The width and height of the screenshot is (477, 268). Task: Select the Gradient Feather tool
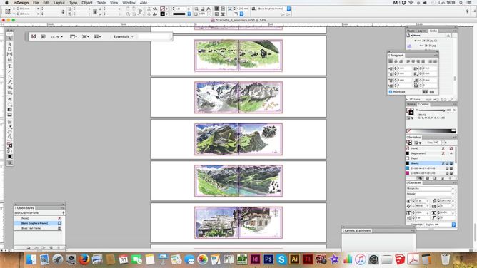(x=10, y=115)
